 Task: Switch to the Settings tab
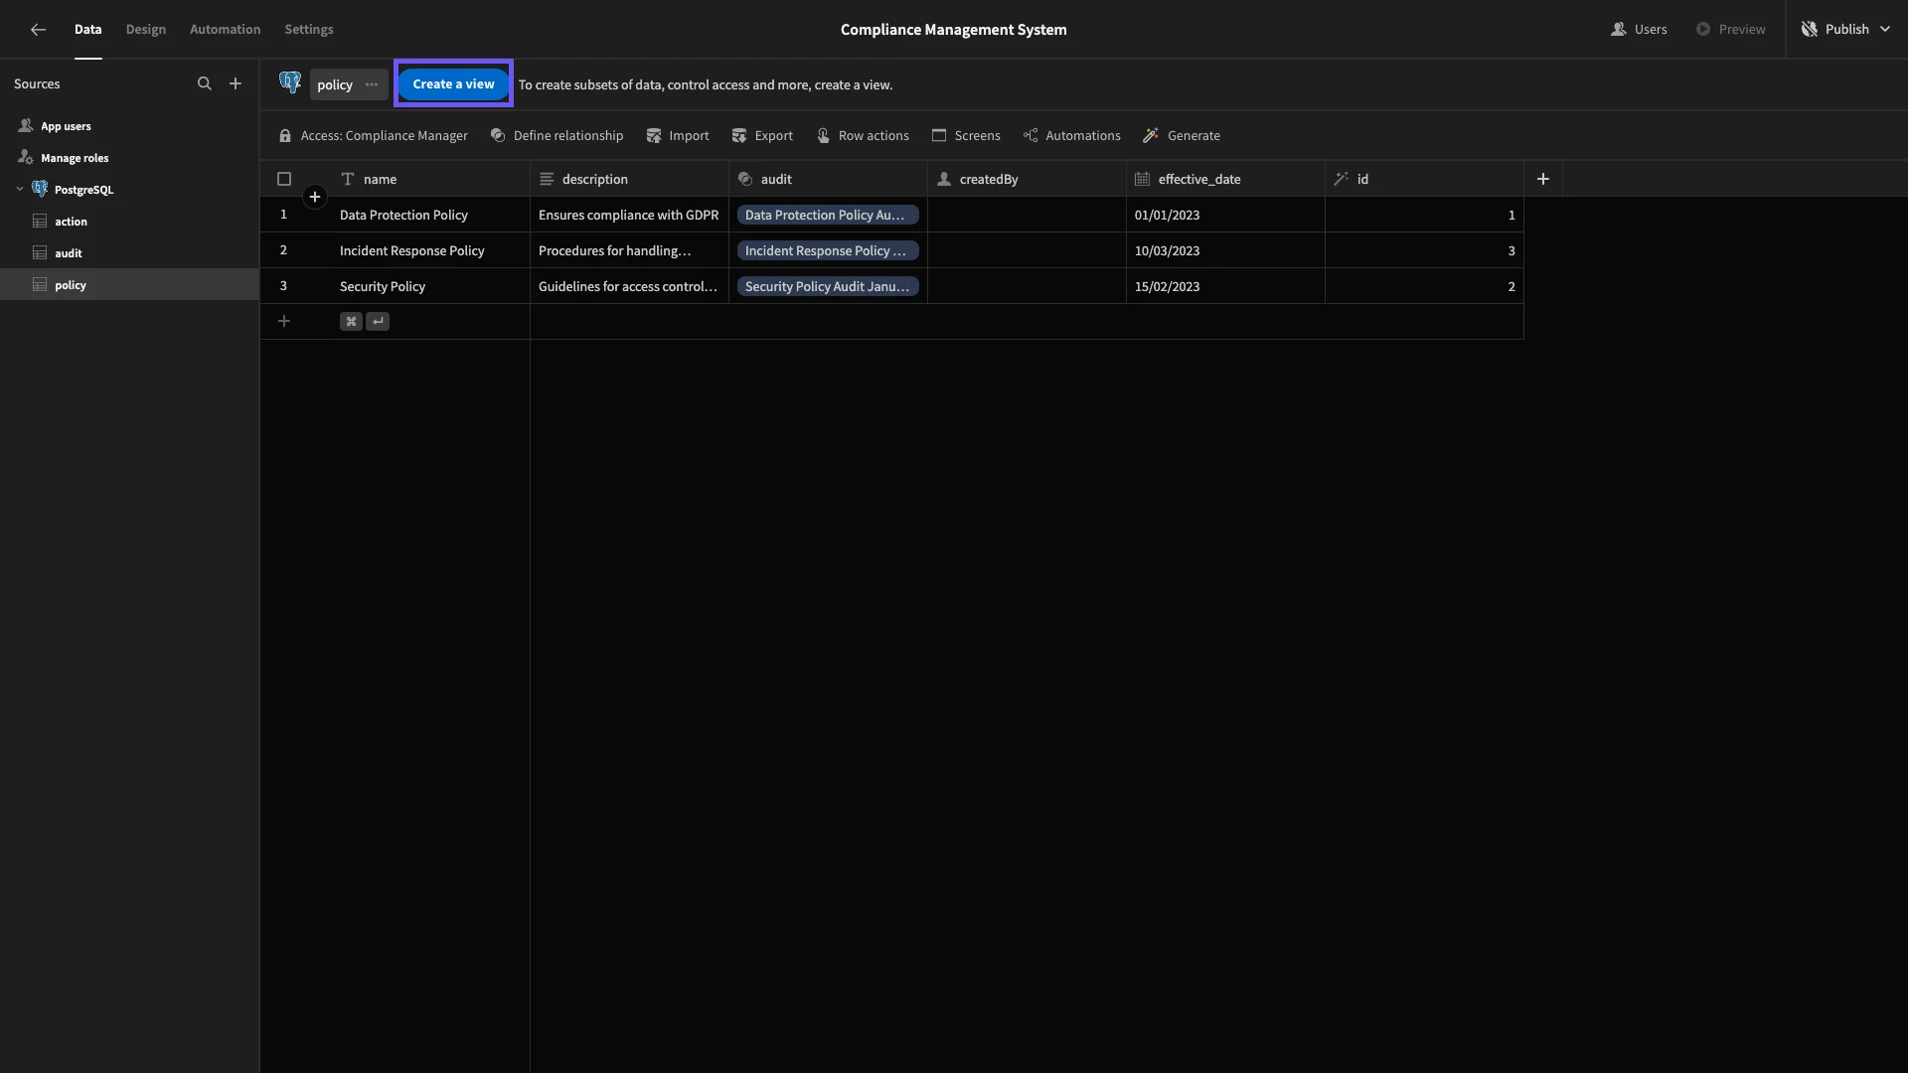309,30
